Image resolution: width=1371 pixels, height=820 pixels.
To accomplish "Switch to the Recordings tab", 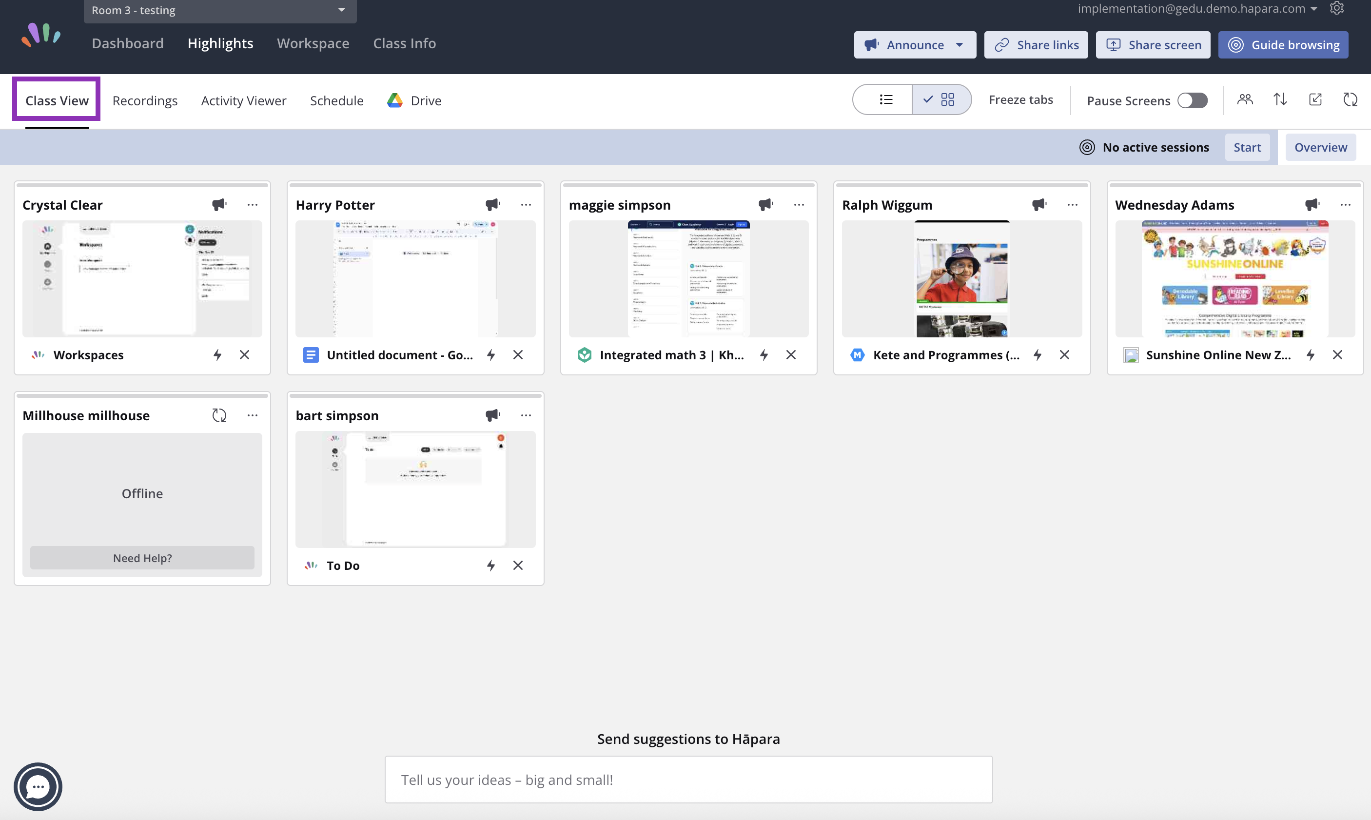I will click(x=145, y=100).
